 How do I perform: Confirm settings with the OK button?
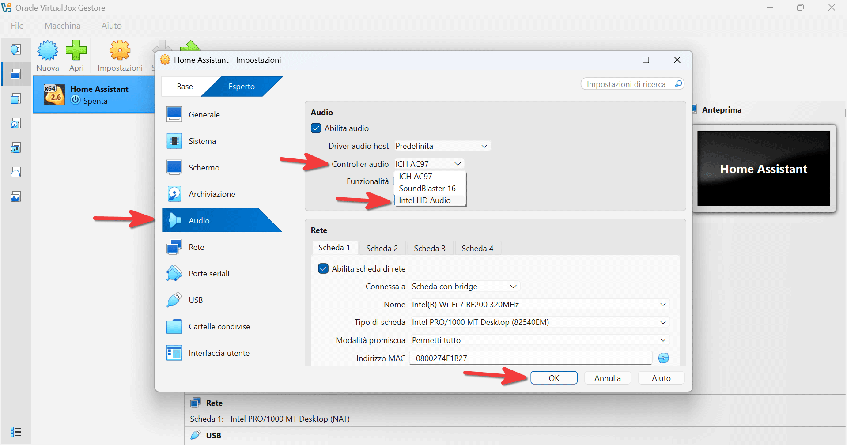pos(554,378)
